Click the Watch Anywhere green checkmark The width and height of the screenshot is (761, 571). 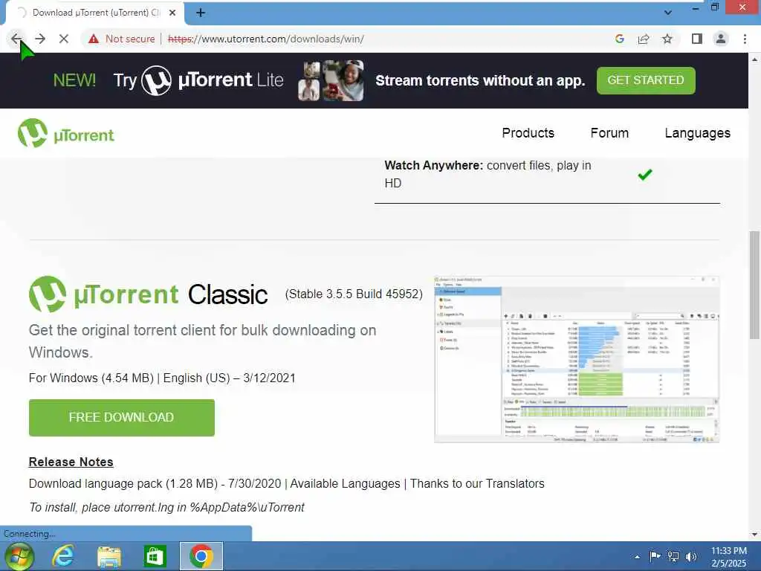tap(645, 174)
